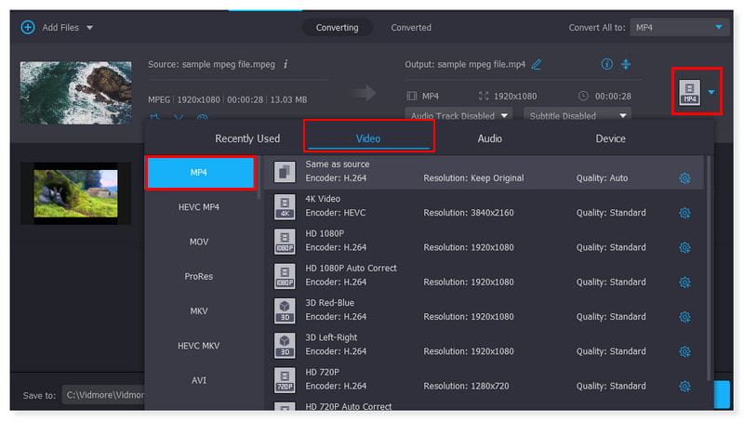This screenshot has height=421, width=744.
Task: Switch to the Audio format tab
Action: [490, 138]
